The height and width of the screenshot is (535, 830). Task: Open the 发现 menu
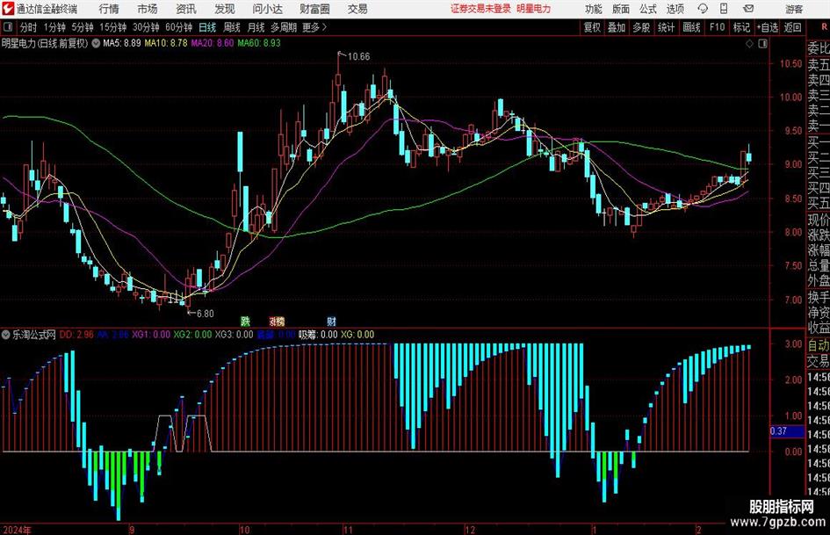225,9
